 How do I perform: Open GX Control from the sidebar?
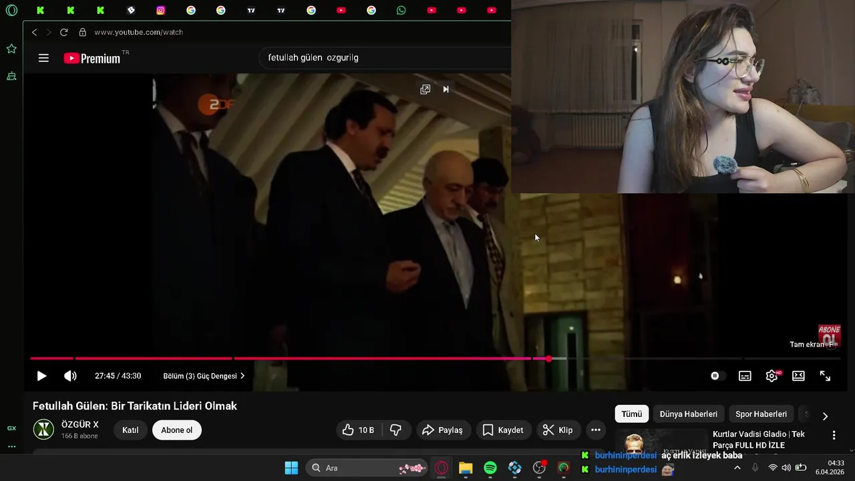click(x=11, y=428)
